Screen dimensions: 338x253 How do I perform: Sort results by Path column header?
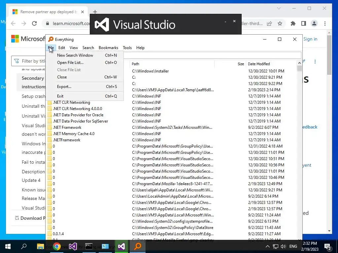click(x=172, y=64)
